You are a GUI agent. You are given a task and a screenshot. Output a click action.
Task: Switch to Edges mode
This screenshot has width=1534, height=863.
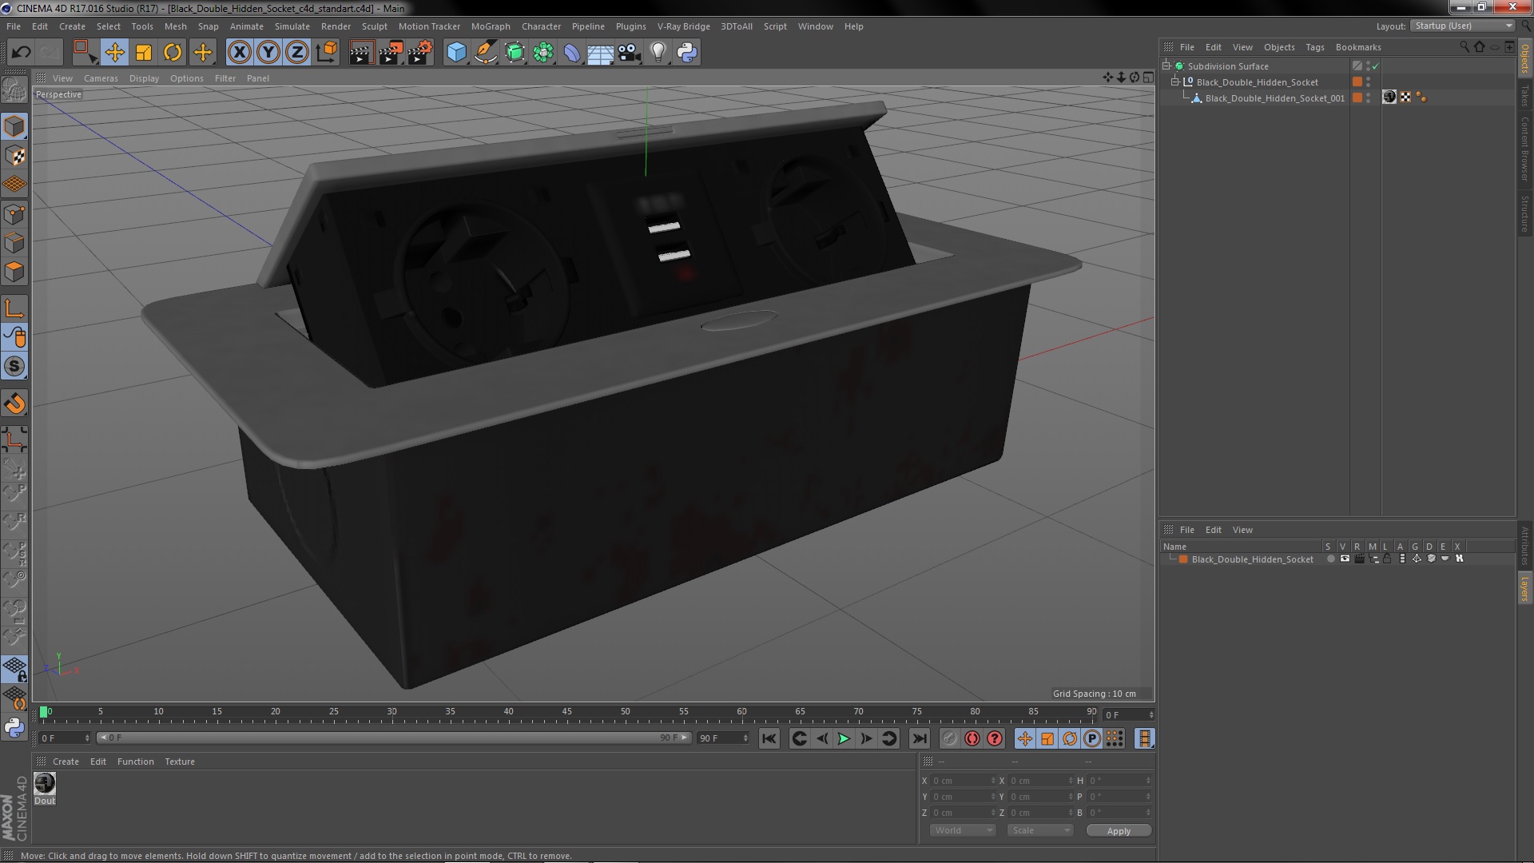14,243
